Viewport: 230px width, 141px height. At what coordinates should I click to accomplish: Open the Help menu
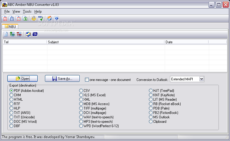[x=38, y=11]
